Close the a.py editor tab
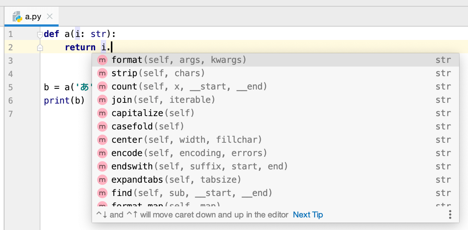 pos(50,17)
